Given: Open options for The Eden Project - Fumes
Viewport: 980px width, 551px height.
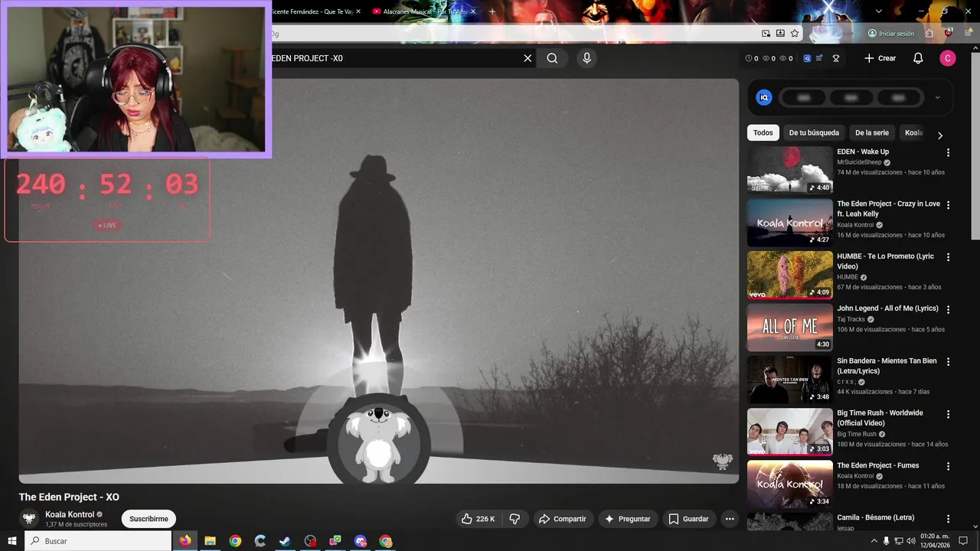Looking at the screenshot, I should [948, 466].
